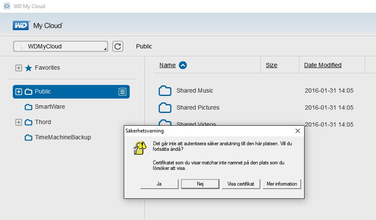376x220 pixels.
Task: Open the Shared Music folder
Action: tap(195, 90)
